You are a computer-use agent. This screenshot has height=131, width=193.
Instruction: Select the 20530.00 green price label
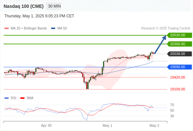180,35
